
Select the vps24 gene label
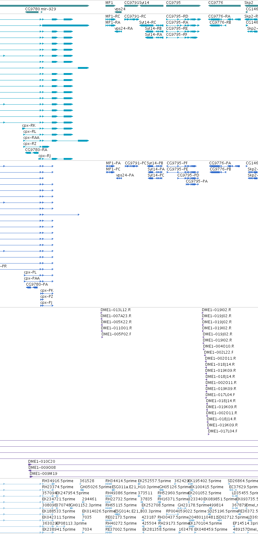point(120,9)
